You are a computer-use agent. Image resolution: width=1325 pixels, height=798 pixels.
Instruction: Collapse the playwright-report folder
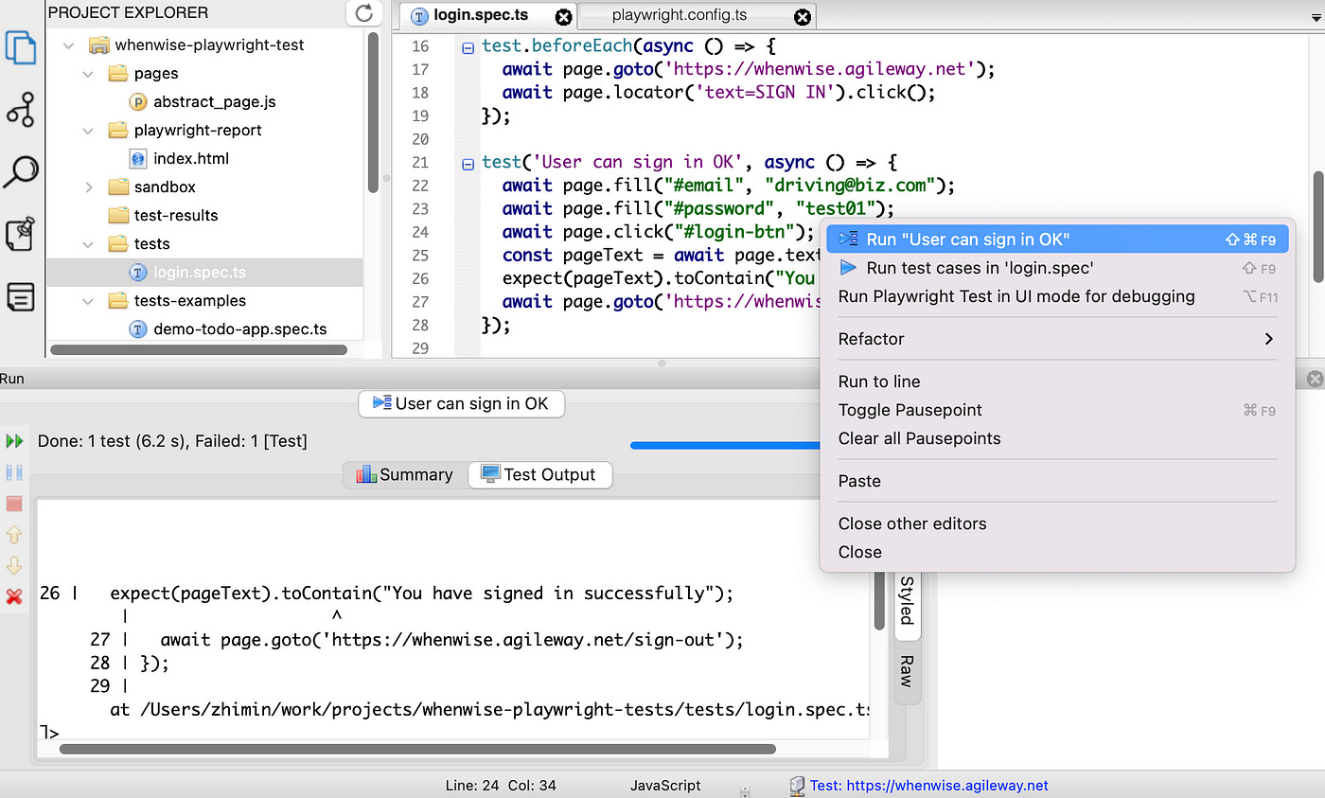(x=88, y=131)
